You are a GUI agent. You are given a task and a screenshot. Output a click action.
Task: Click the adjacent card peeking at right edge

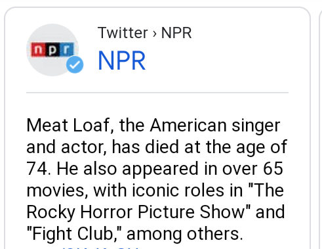pyautogui.click(x=320, y=128)
